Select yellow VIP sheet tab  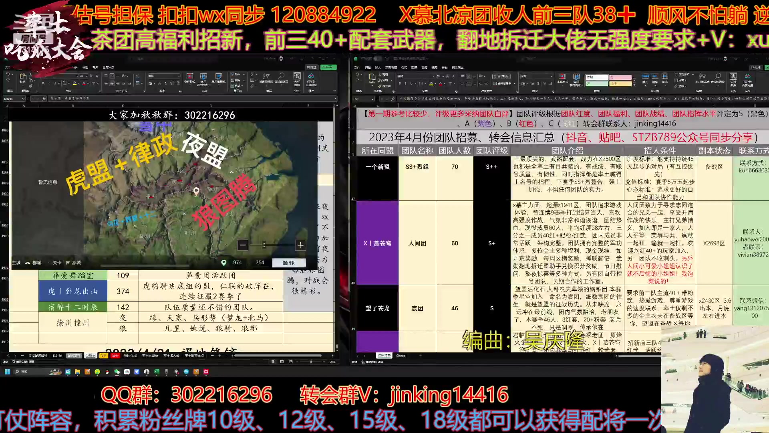pos(104,356)
